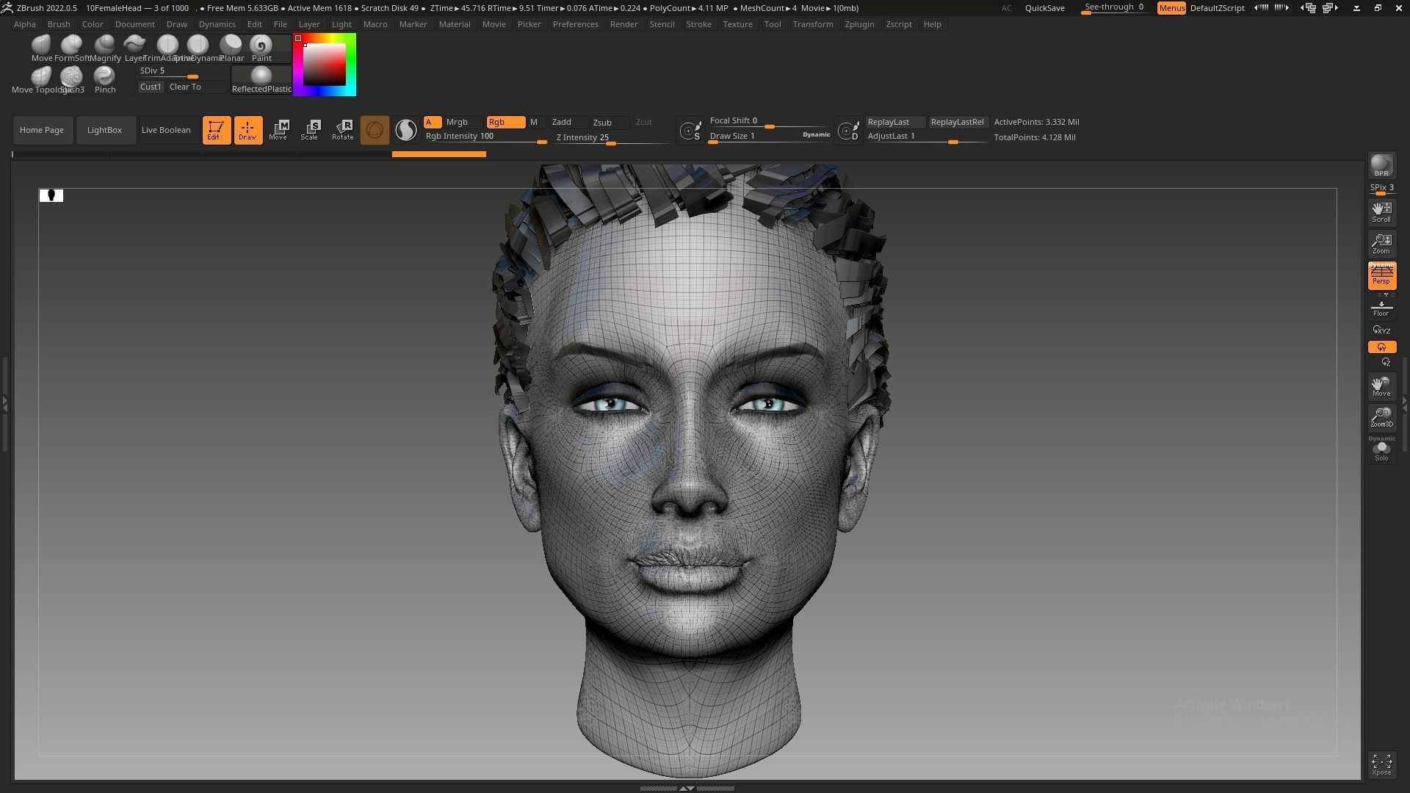This screenshot has height=793, width=1410.
Task: Click the Xpose icon
Action: [x=1381, y=764]
